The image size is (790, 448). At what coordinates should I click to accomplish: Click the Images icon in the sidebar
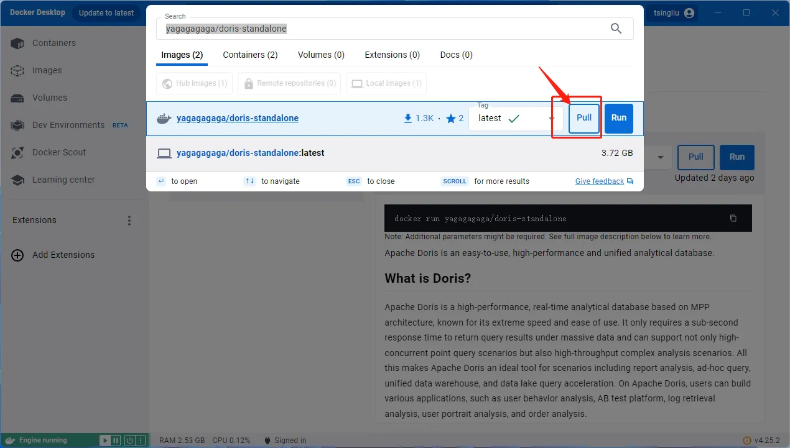tap(17, 71)
